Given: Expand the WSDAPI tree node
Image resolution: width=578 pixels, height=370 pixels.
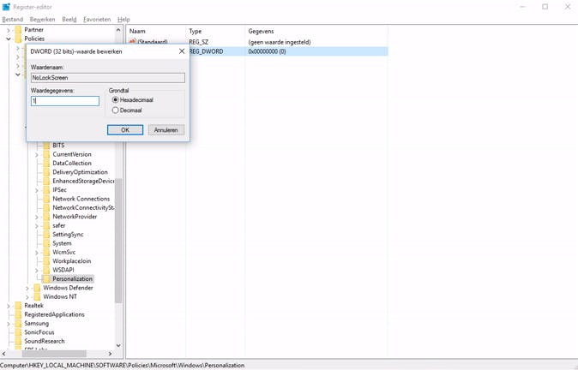Looking at the screenshot, I should [x=37, y=271].
